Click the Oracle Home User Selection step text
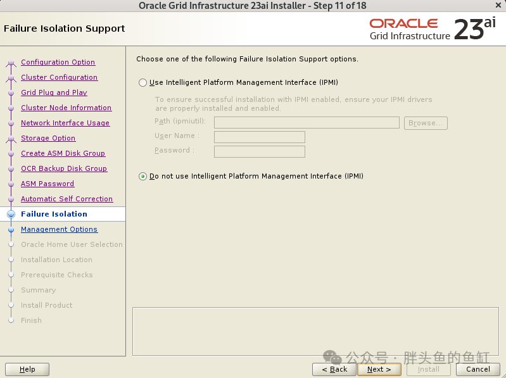 72,244
